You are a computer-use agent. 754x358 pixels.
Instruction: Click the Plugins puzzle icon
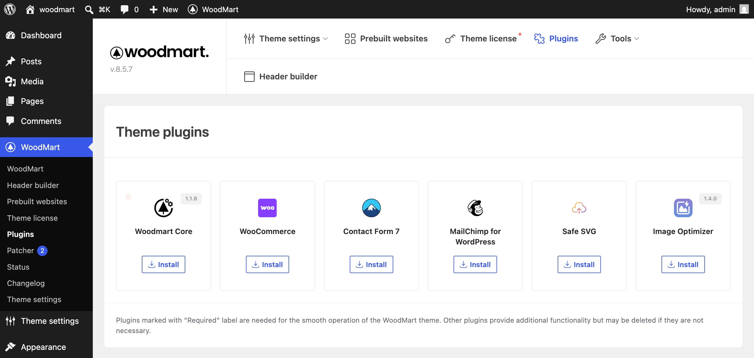tap(539, 39)
